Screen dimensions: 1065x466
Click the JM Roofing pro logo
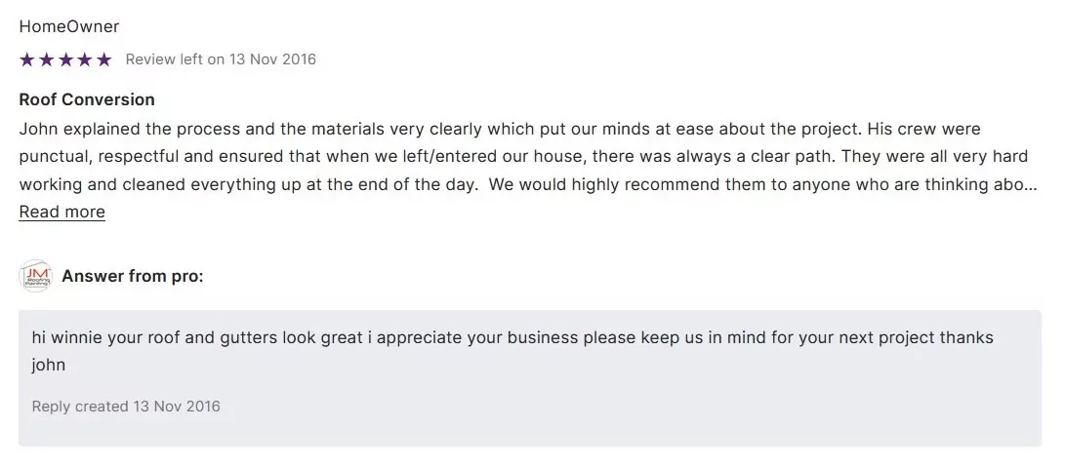(35, 277)
